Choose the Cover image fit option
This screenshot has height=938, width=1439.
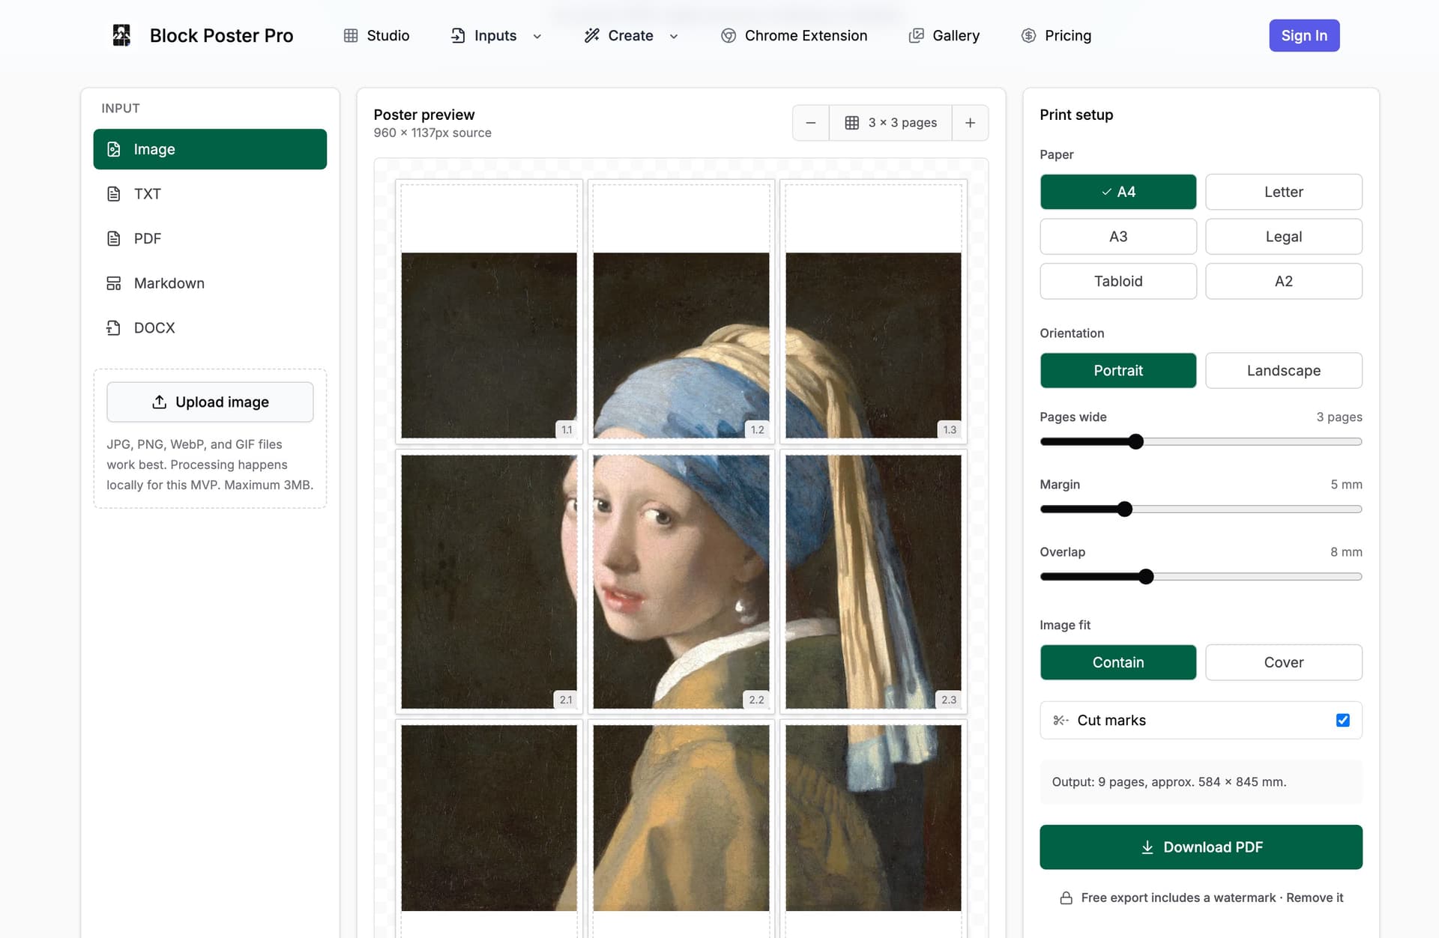tap(1284, 662)
